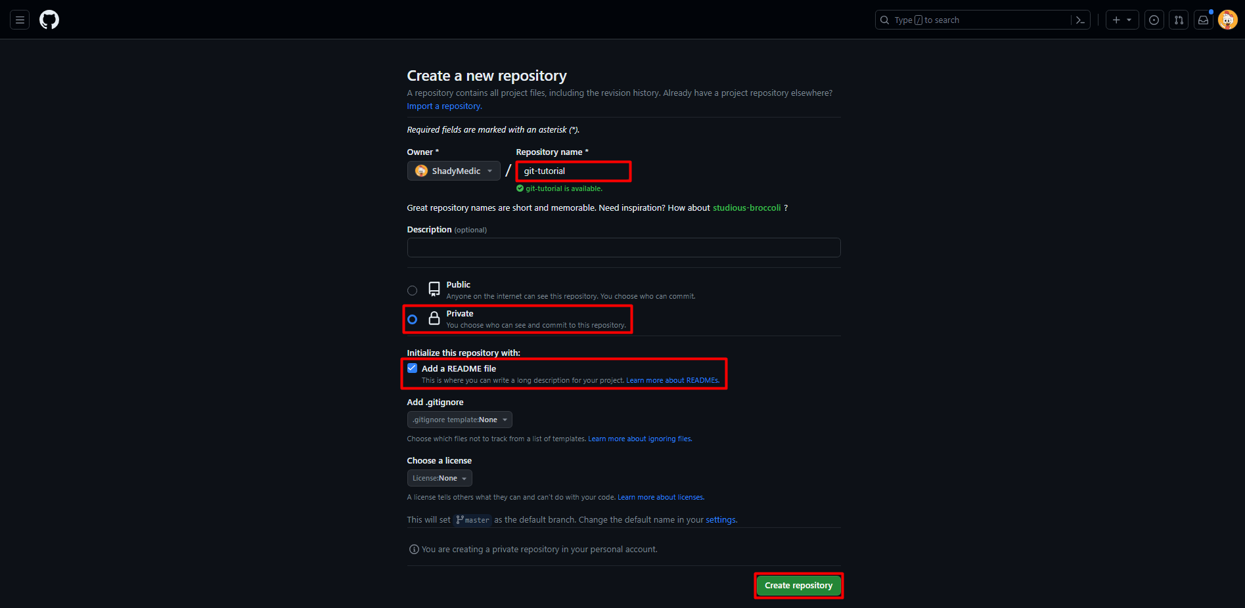Expand the ShadyMedic owner dropdown
This screenshot has height=608, width=1245.
453,171
